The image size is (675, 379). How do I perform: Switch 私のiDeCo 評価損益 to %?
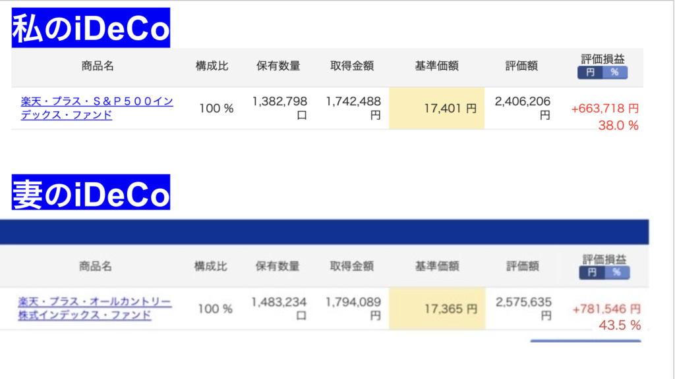click(x=614, y=72)
